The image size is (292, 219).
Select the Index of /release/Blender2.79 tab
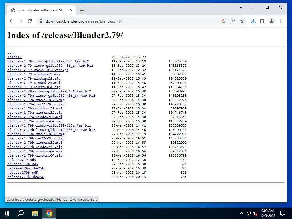coord(42,10)
